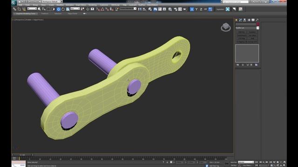Open the Rendered Frame Window
The image size is (298, 167).
[180, 9]
